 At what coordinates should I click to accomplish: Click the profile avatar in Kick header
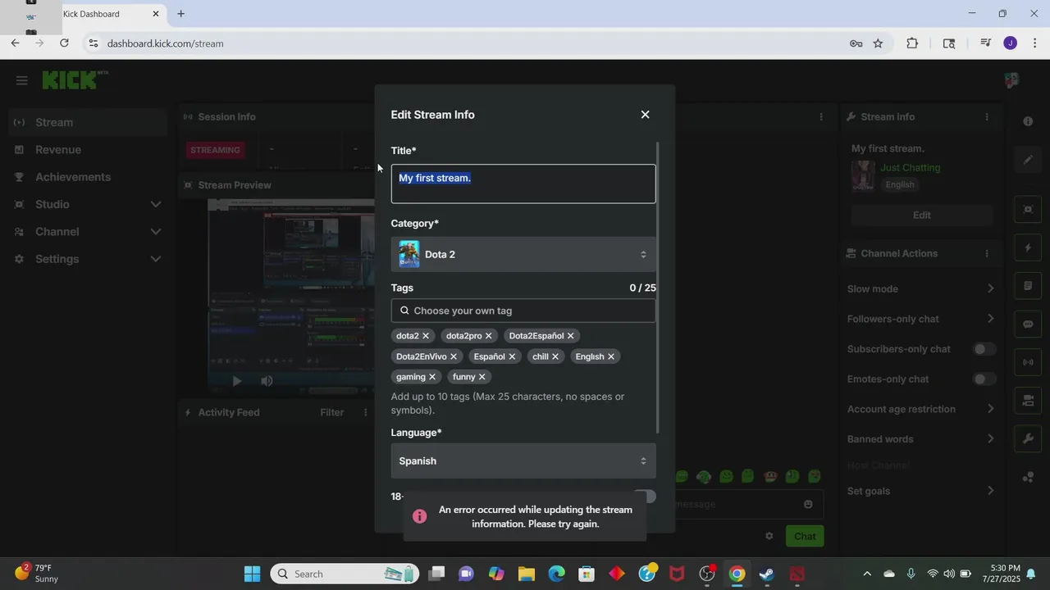(1011, 80)
